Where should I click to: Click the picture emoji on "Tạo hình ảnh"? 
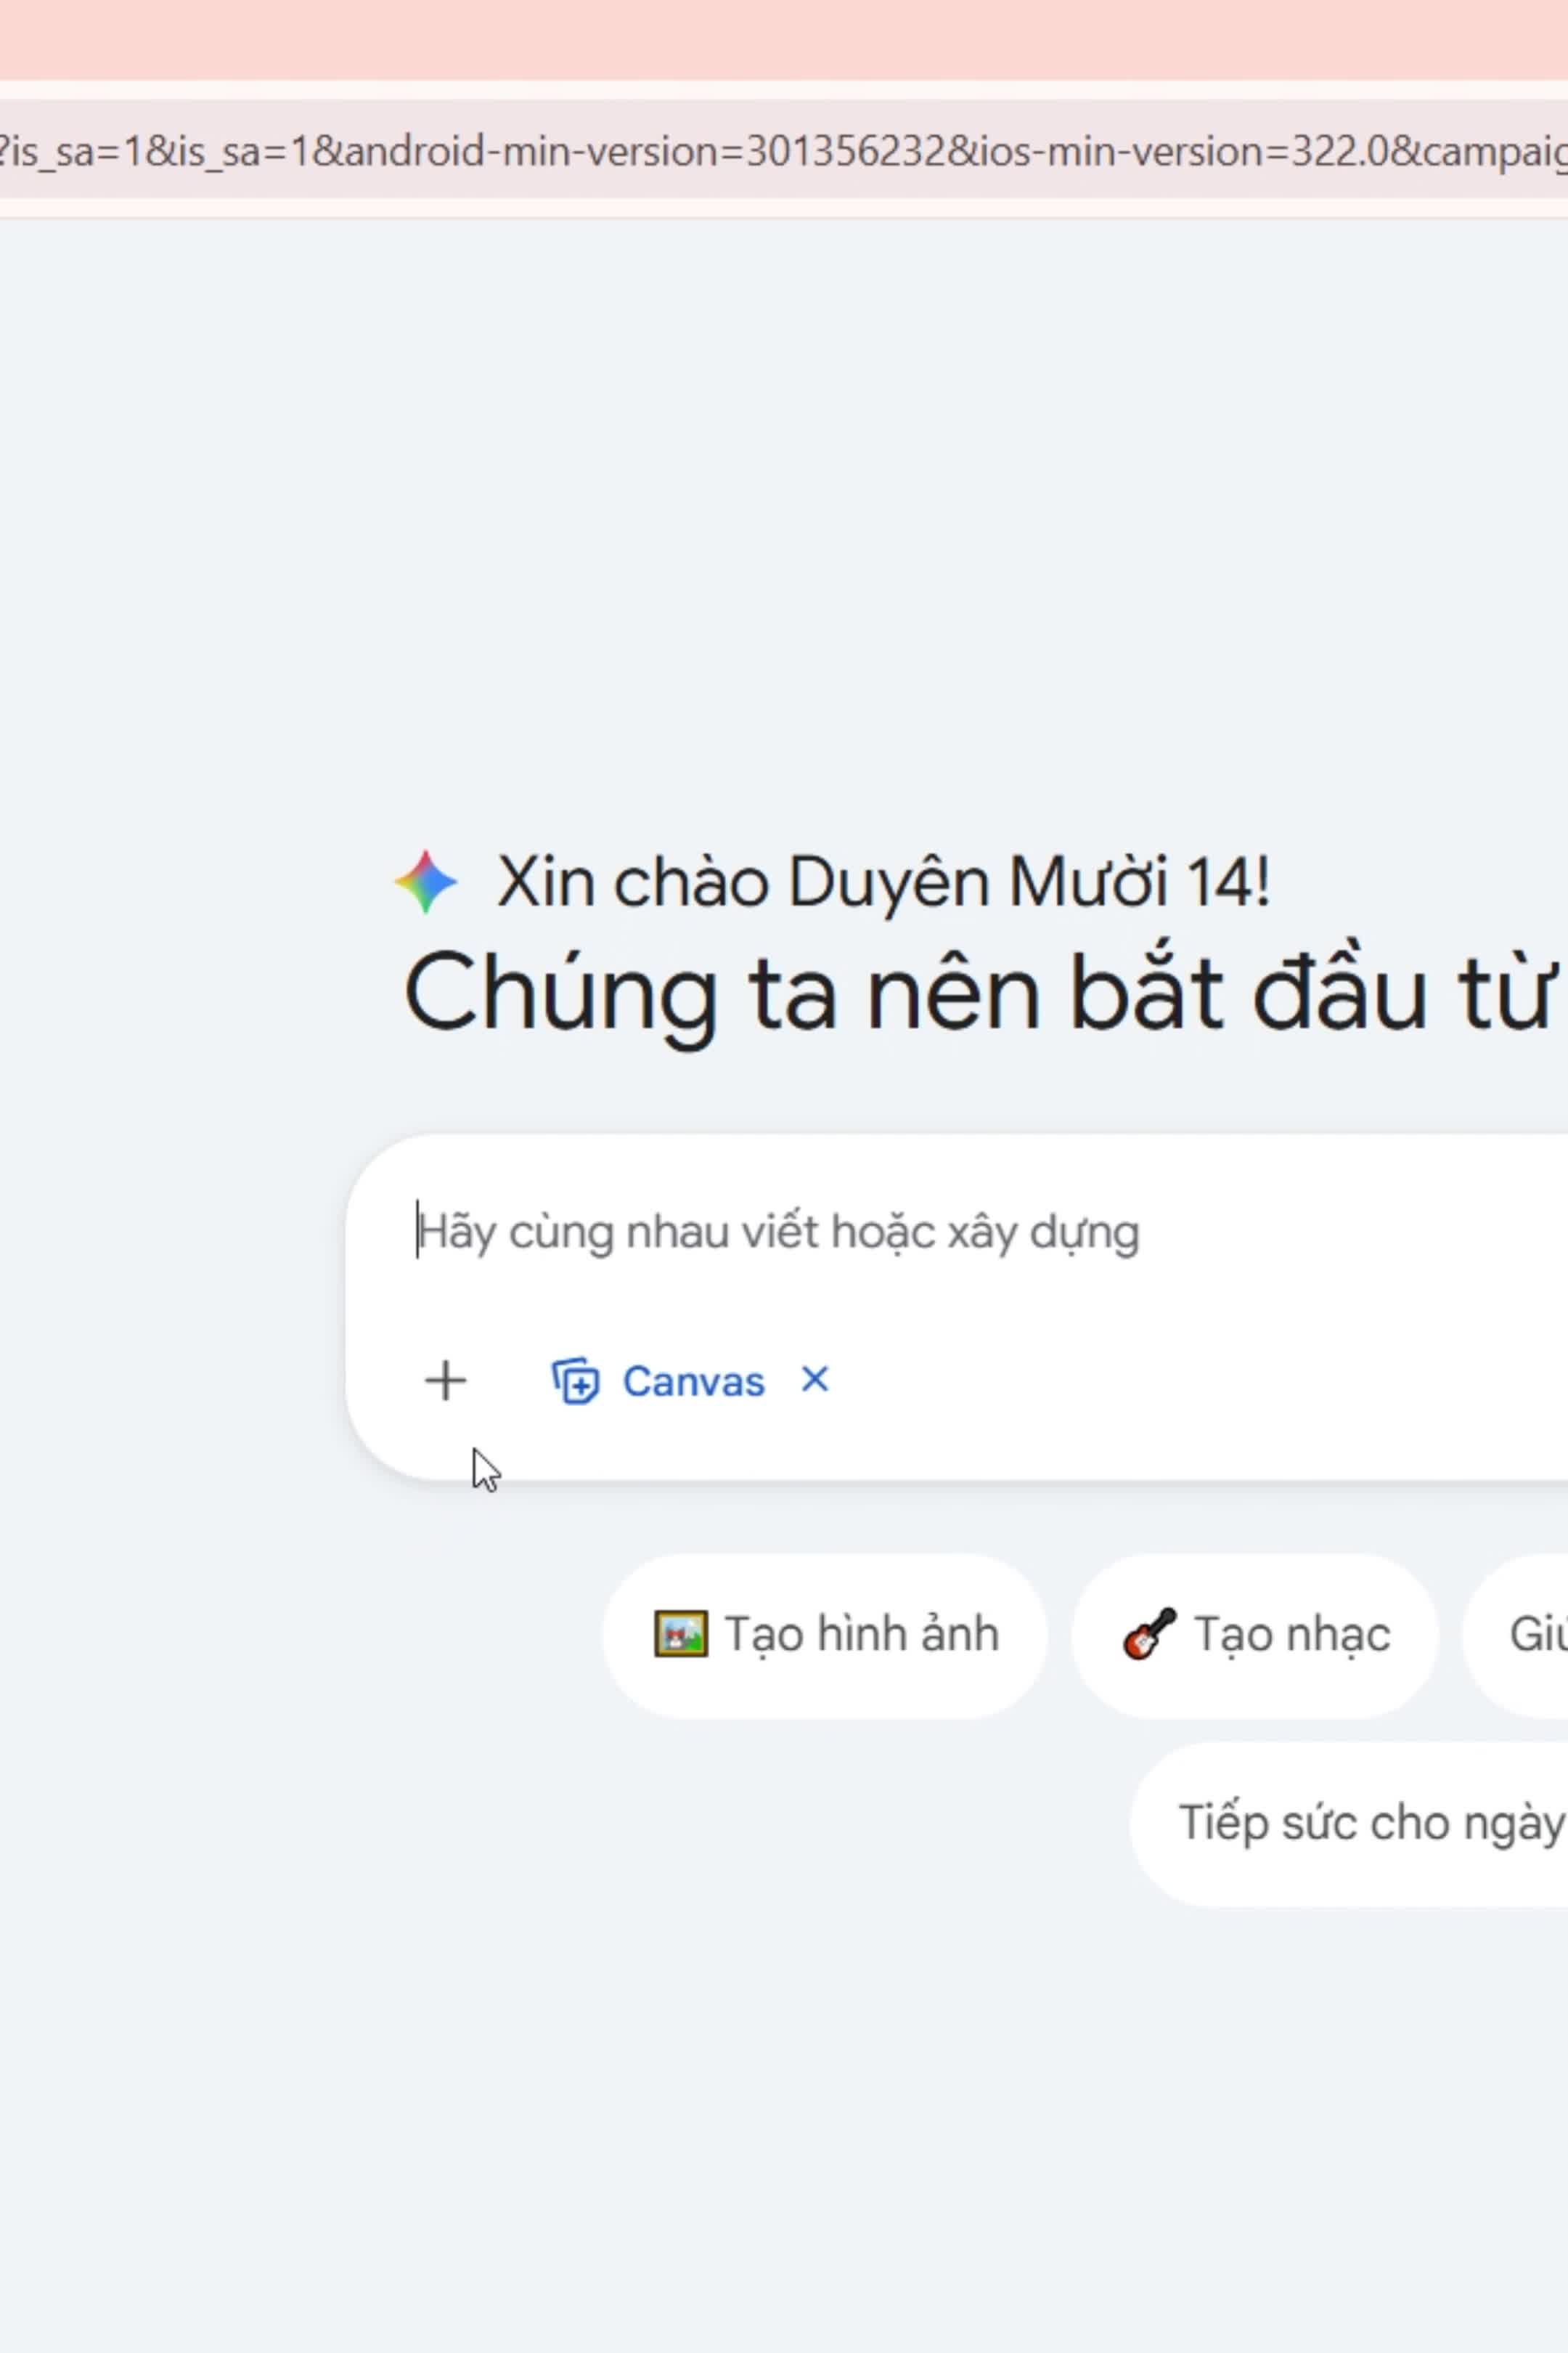tap(681, 1634)
